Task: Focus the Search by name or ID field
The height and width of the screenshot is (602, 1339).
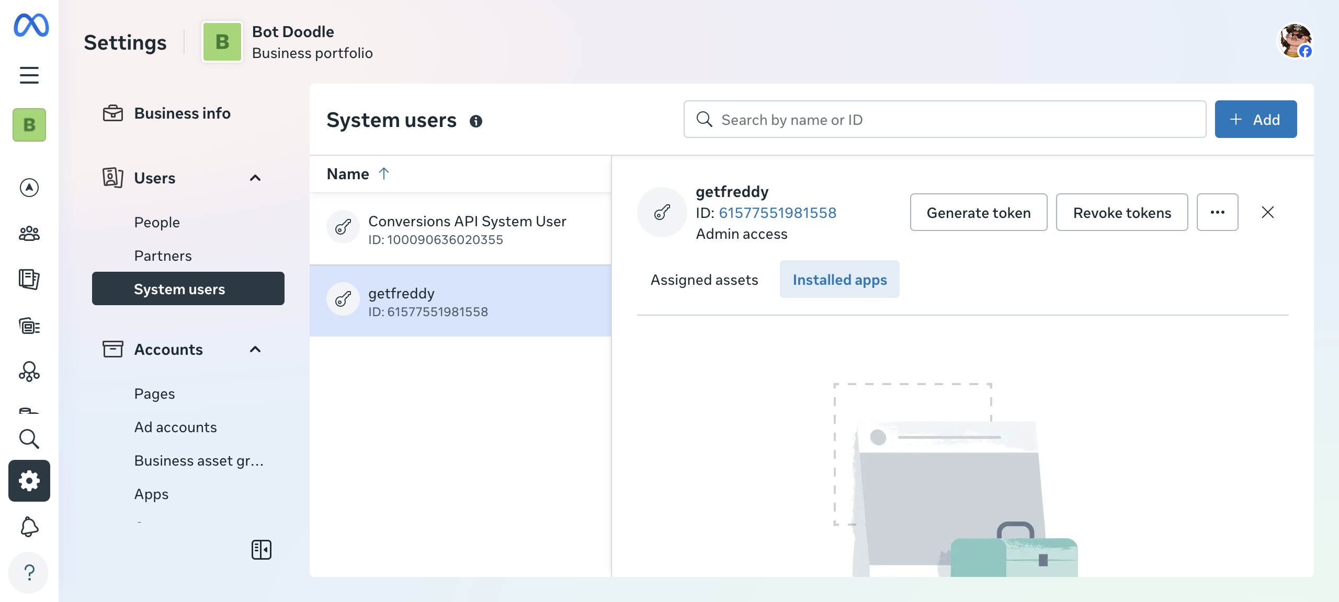Action: pos(945,120)
